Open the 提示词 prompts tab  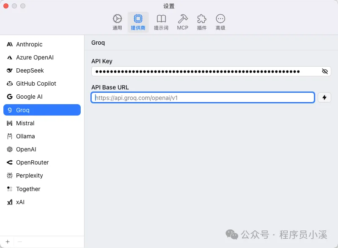pyautogui.click(x=161, y=22)
